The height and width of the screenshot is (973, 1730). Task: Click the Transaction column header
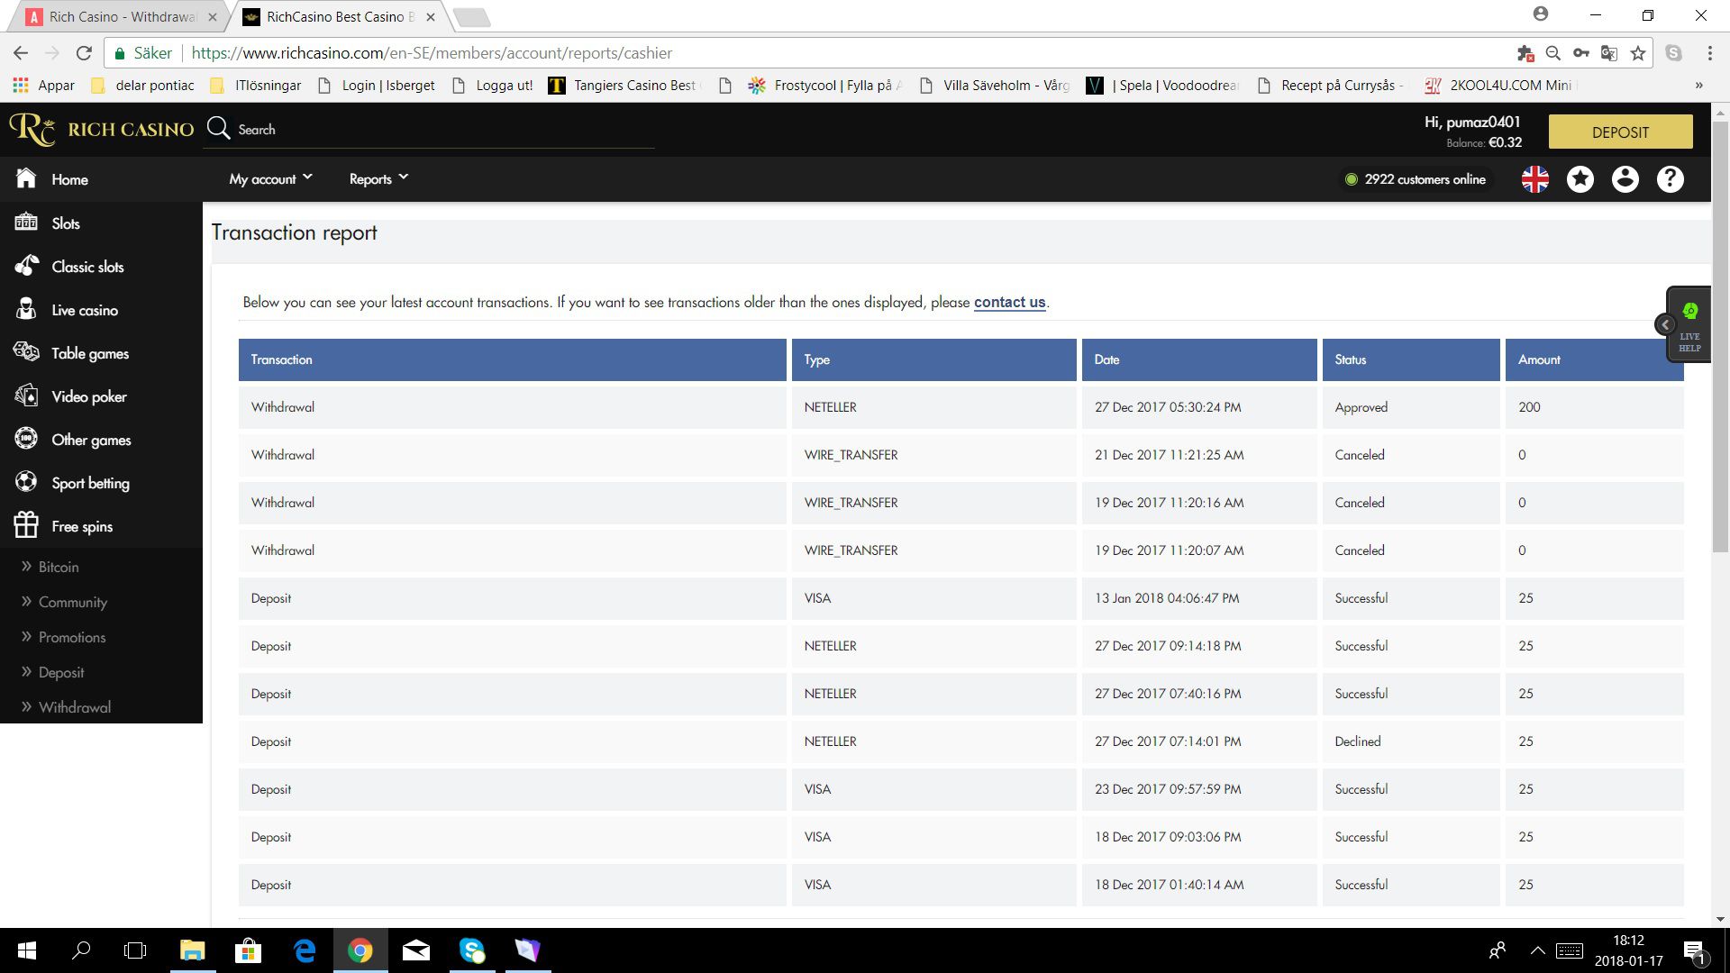512,359
